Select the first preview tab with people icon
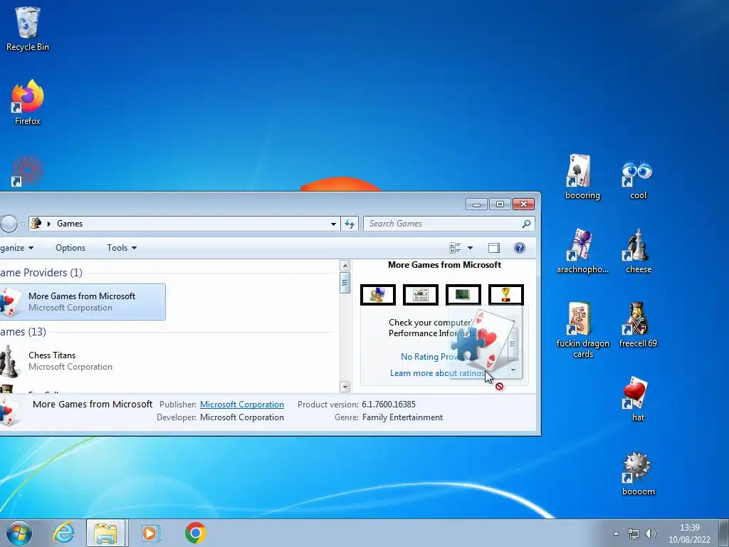This screenshot has height=547, width=729. 378,295
